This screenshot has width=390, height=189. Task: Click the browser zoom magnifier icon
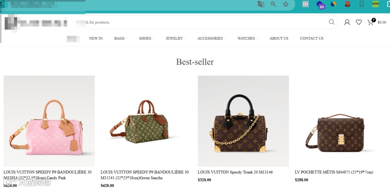273,4
